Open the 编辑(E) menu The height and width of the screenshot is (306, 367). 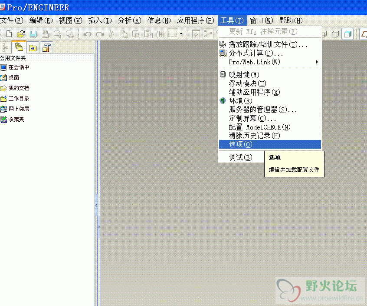tap(41, 20)
